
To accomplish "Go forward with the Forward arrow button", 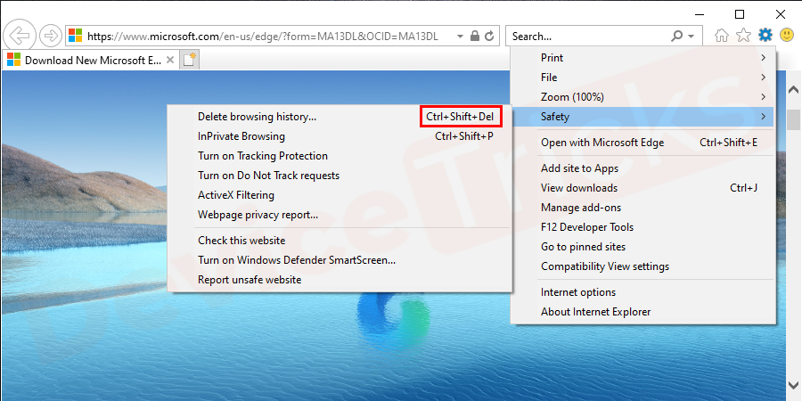I will click(50, 36).
